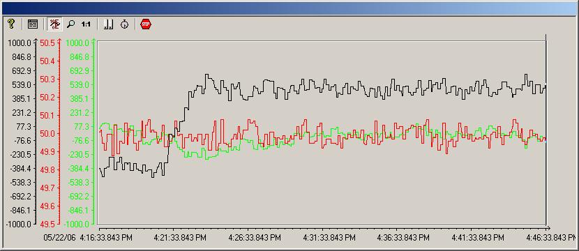Click the window title bar
This screenshot has height=251, width=579.
coord(289,8)
